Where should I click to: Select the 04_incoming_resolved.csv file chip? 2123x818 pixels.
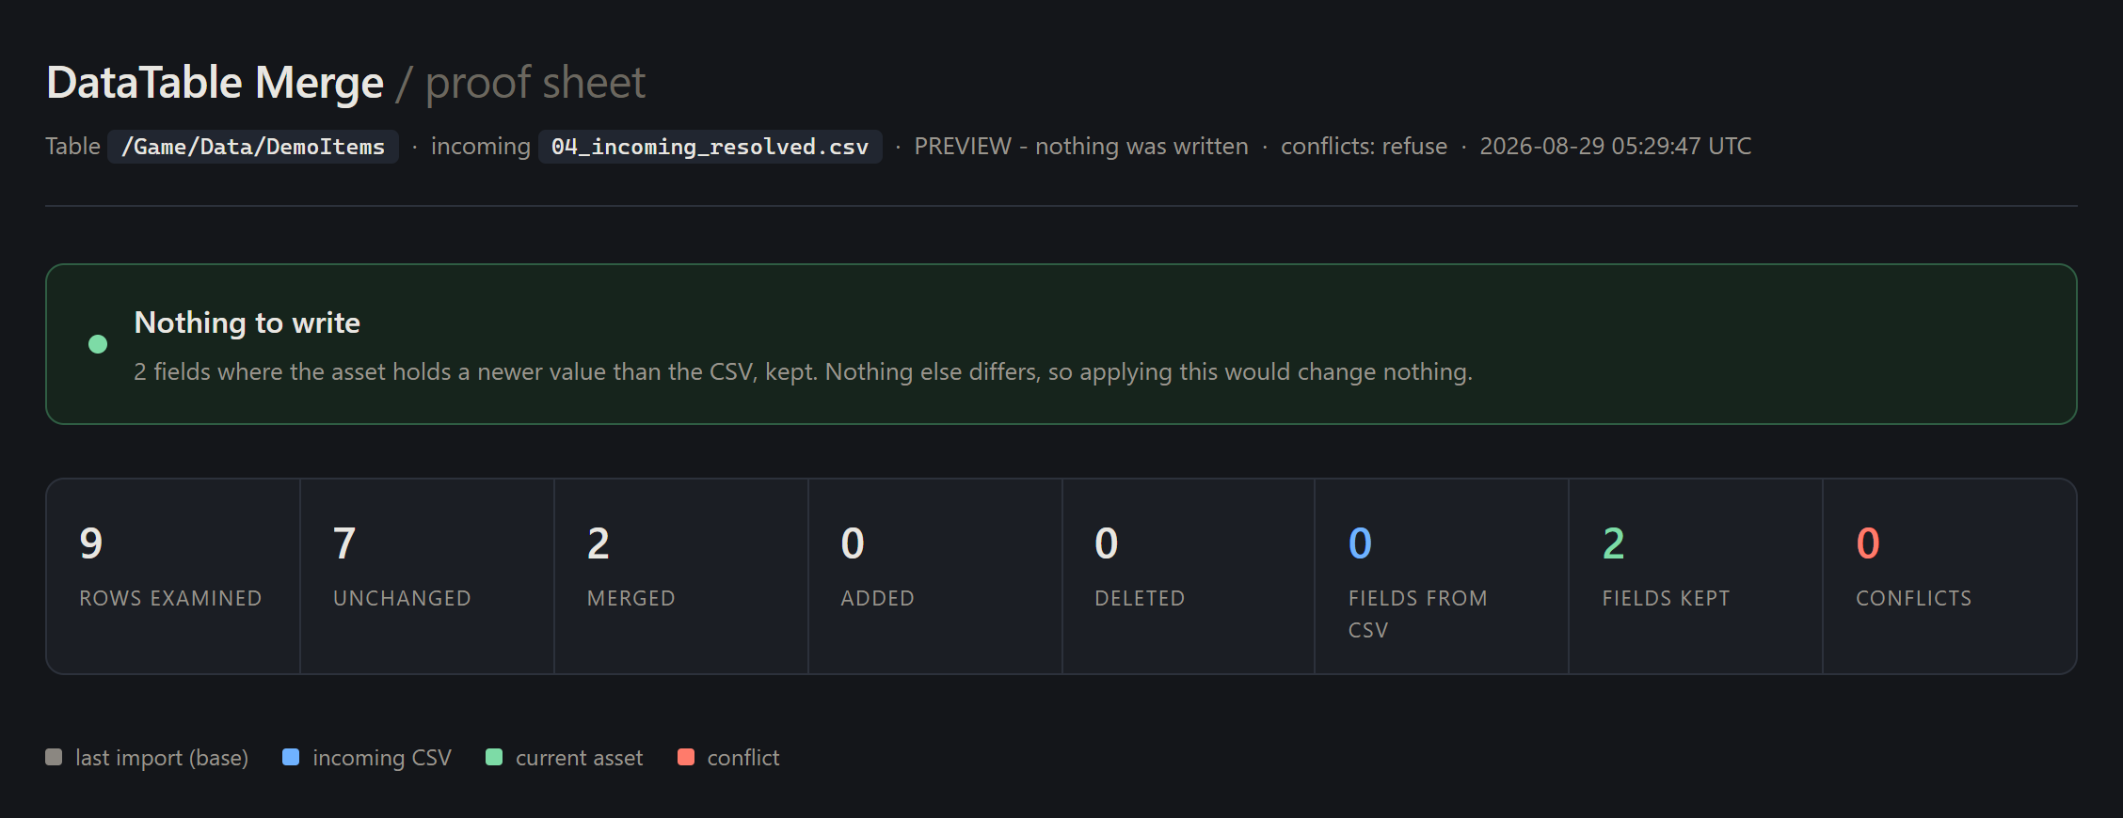click(710, 147)
